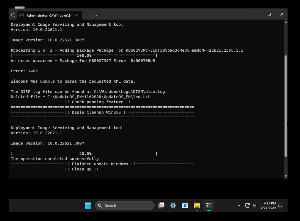Screen dimensions: 300x221
Task: Open the network status tray icon
Action: (x=248, y=206)
